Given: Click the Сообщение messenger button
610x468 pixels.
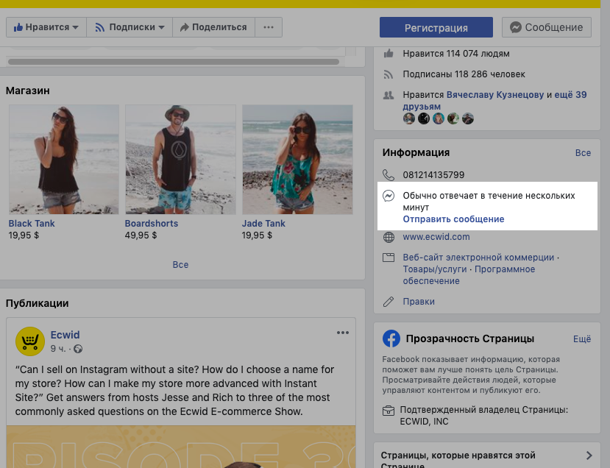Looking at the screenshot, I should coord(547,27).
